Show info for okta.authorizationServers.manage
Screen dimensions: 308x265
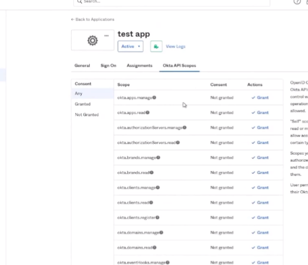pos(185,127)
